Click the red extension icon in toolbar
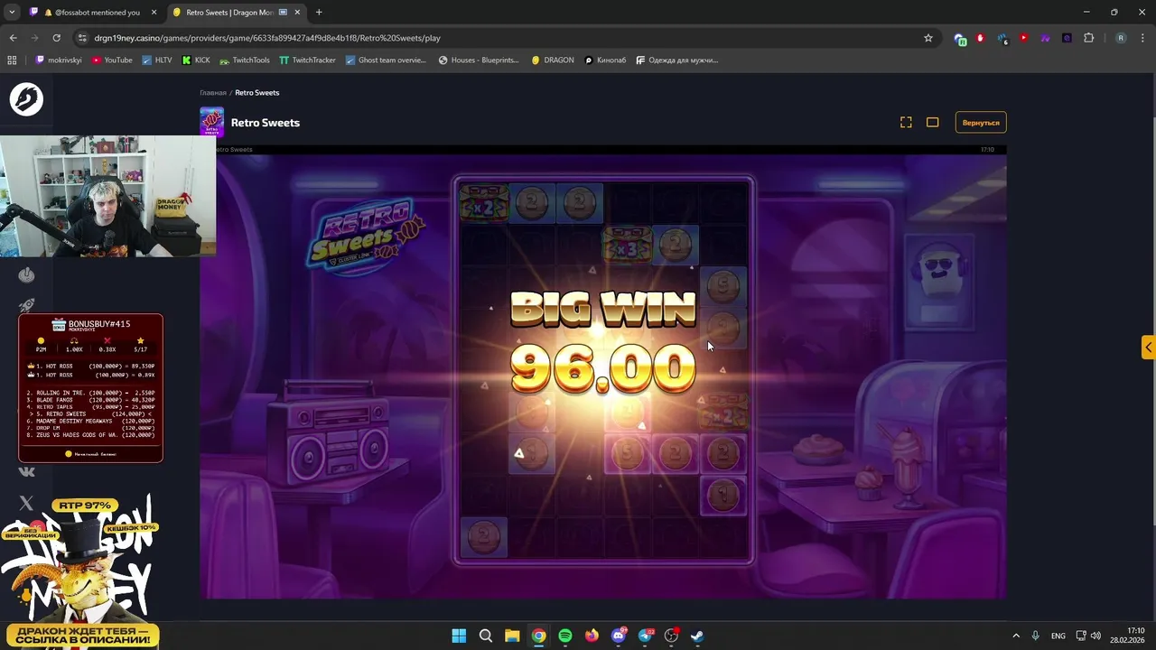This screenshot has width=1156, height=650. tap(980, 38)
